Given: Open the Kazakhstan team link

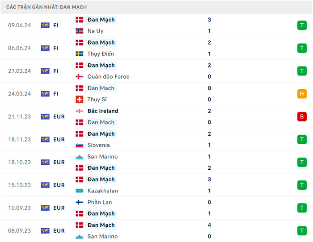Looking at the screenshot, I should pyautogui.click(x=103, y=191).
